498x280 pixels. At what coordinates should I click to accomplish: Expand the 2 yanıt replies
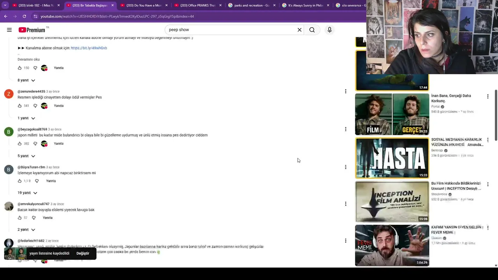[x=26, y=229]
